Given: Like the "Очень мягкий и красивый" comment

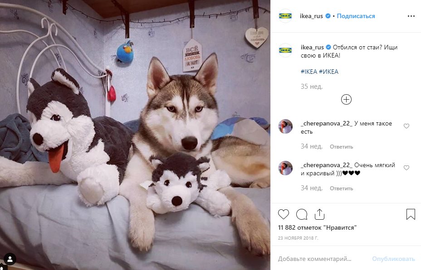Looking at the screenshot, I should pyautogui.click(x=406, y=168).
